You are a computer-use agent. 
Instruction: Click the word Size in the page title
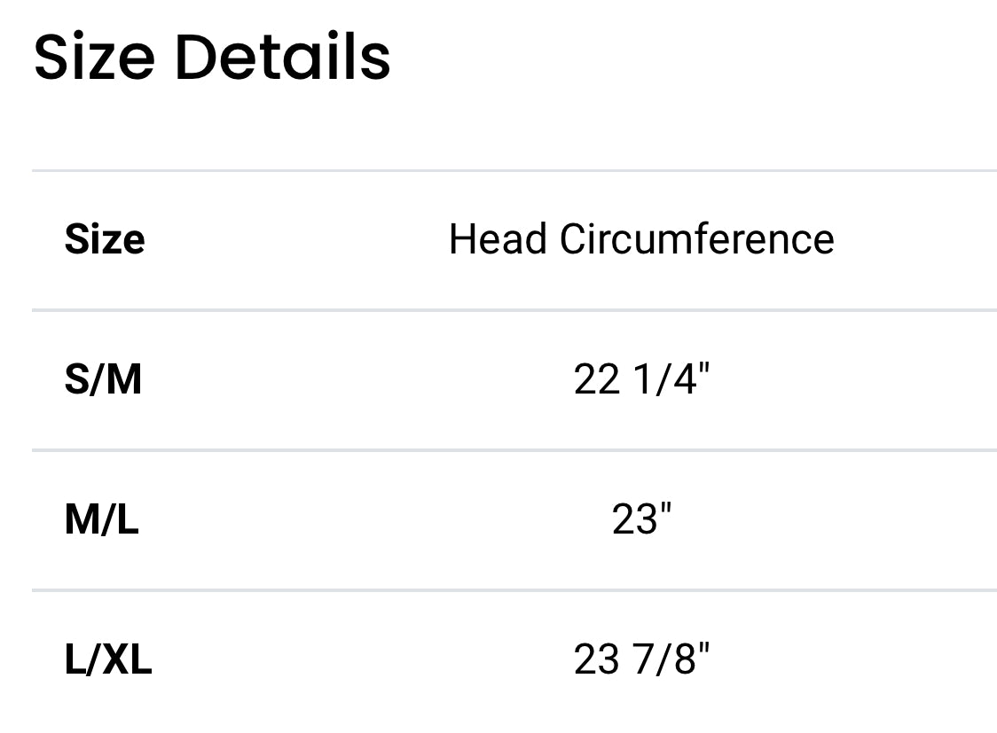click(94, 57)
